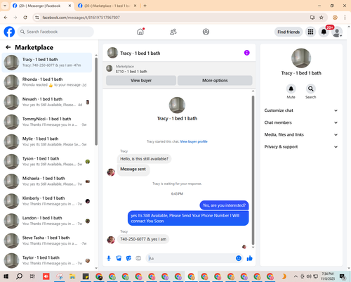Open the notifications bell icon
The height and width of the screenshot is (282, 351).
[324, 32]
